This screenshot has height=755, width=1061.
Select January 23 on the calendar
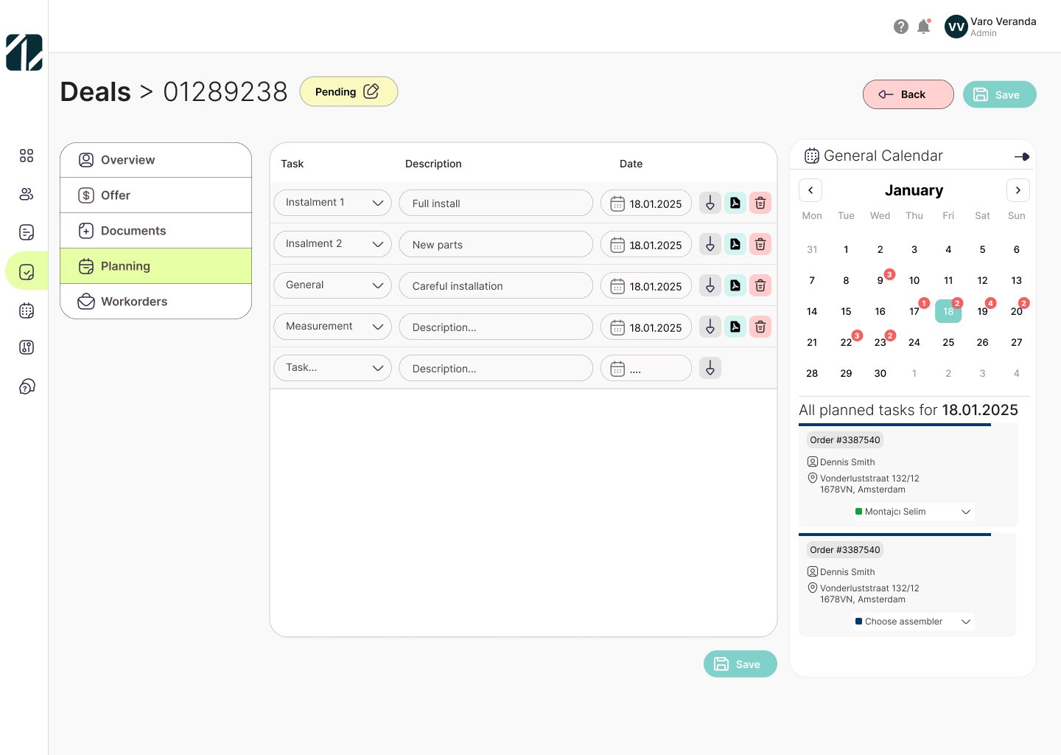(880, 342)
